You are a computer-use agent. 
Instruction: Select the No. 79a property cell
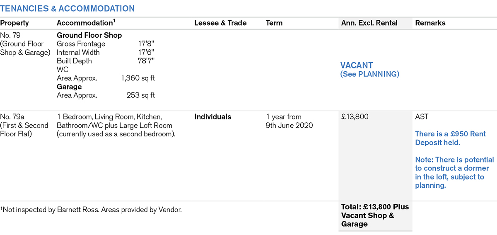(x=24, y=126)
